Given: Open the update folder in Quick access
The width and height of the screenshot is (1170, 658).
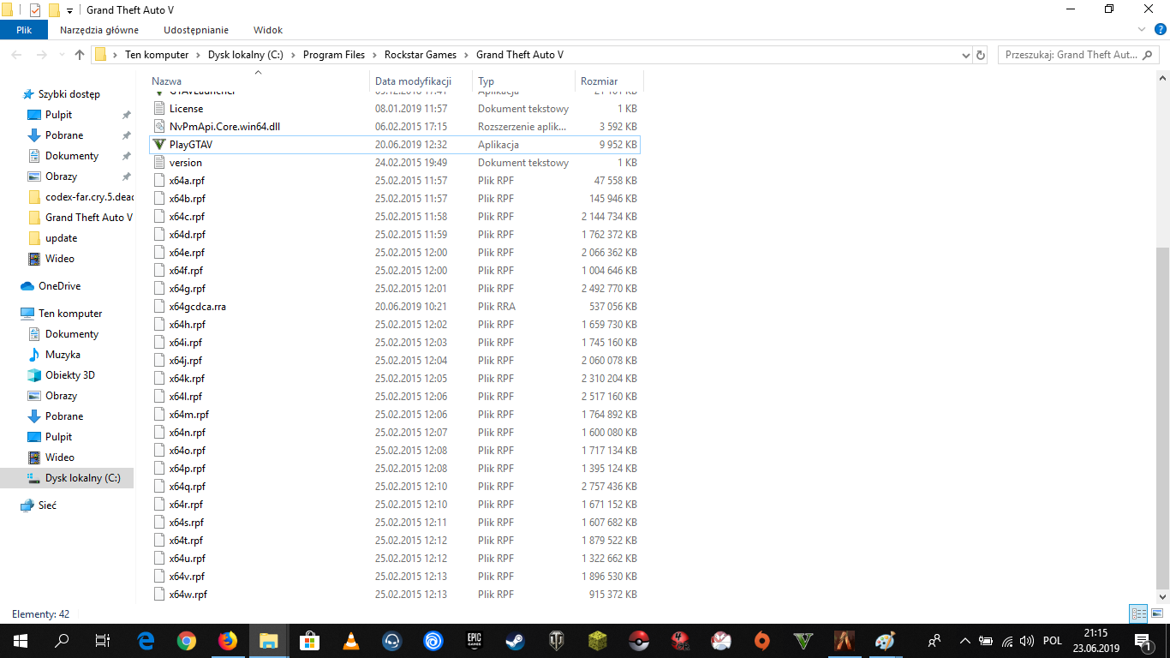Looking at the screenshot, I should 52,238.
